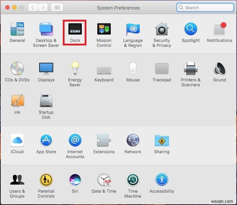
Task: Click the Show All grid button
Action: (x=57, y=7)
